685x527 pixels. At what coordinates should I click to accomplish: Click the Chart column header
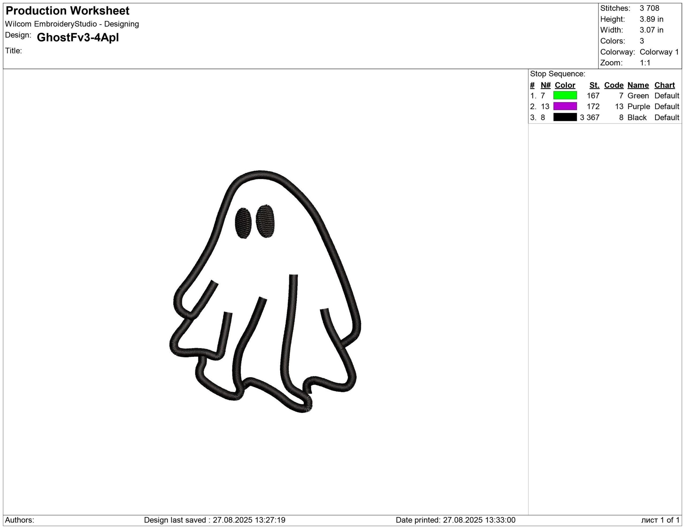coord(664,85)
